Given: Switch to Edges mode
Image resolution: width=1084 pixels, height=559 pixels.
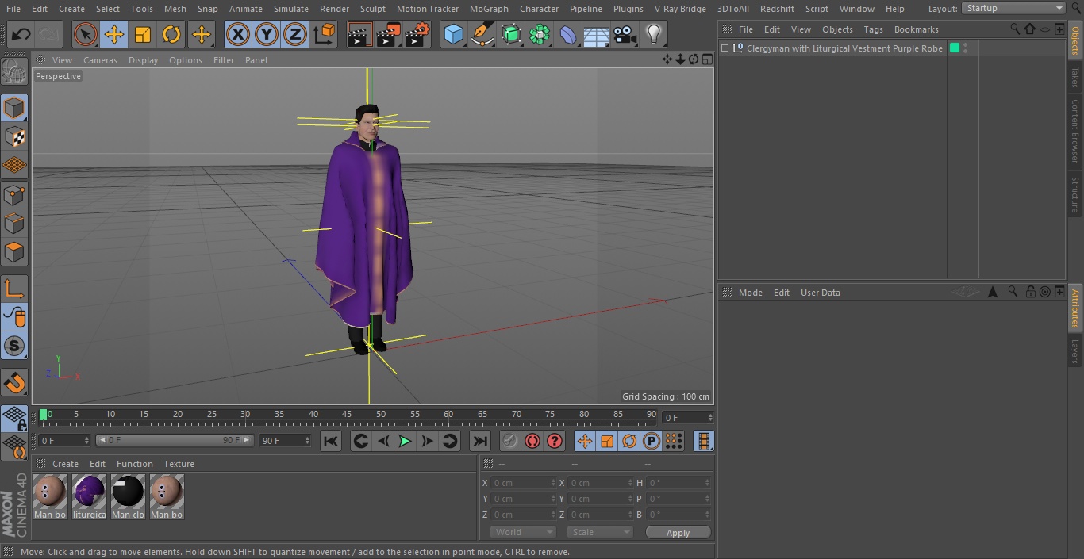Looking at the screenshot, I should (14, 223).
